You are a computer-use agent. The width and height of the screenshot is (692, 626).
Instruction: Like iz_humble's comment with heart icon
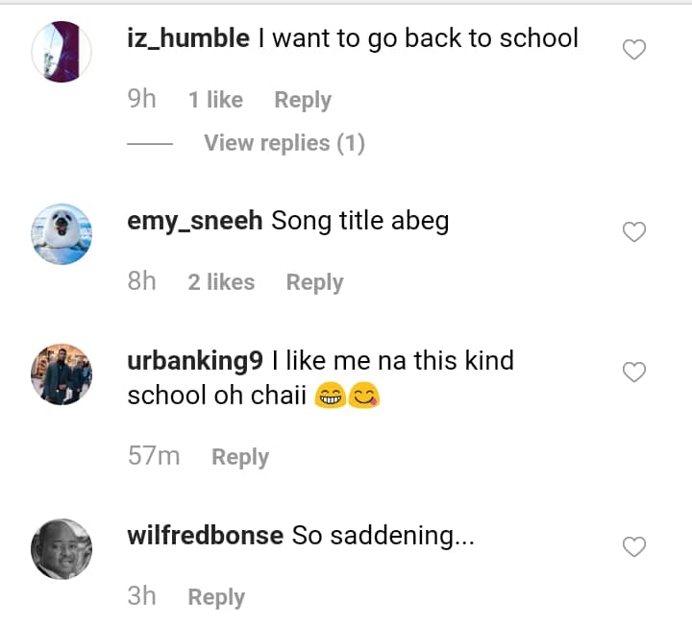coord(634,49)
